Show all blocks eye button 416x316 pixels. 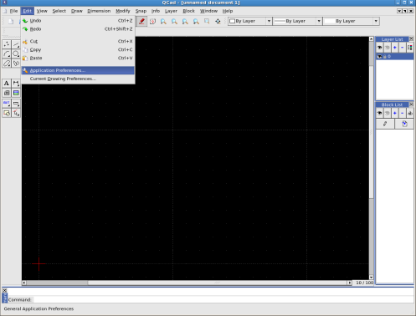pyautogui.click(x=379, y=113)
